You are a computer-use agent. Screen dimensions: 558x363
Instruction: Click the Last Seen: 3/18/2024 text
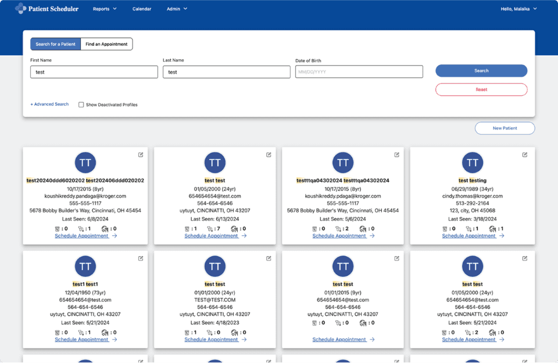(x=472, y=219)
